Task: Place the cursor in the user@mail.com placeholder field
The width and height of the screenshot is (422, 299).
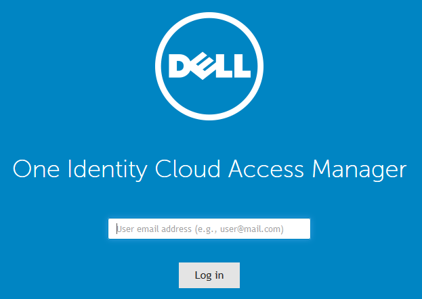Action: point(209,229)
